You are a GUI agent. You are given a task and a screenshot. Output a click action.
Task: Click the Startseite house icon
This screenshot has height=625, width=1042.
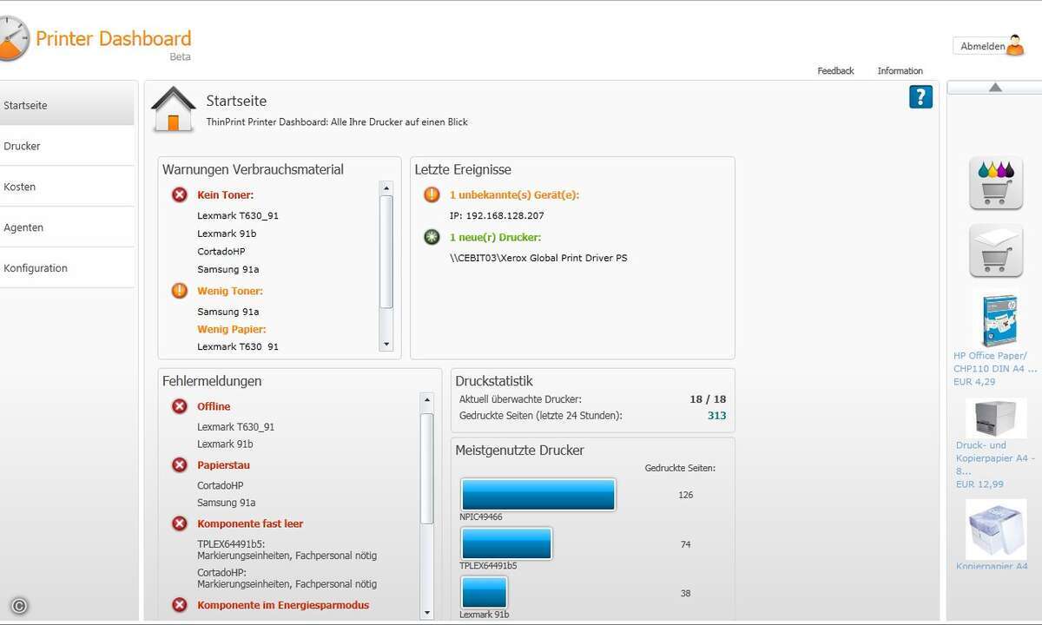(174, 109)
